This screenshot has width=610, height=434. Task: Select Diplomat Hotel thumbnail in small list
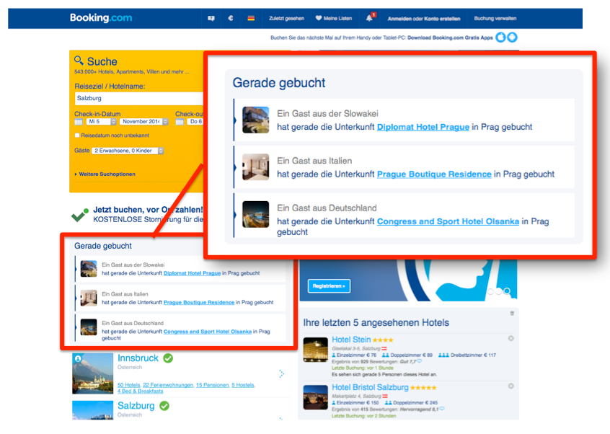click(89, 269)
